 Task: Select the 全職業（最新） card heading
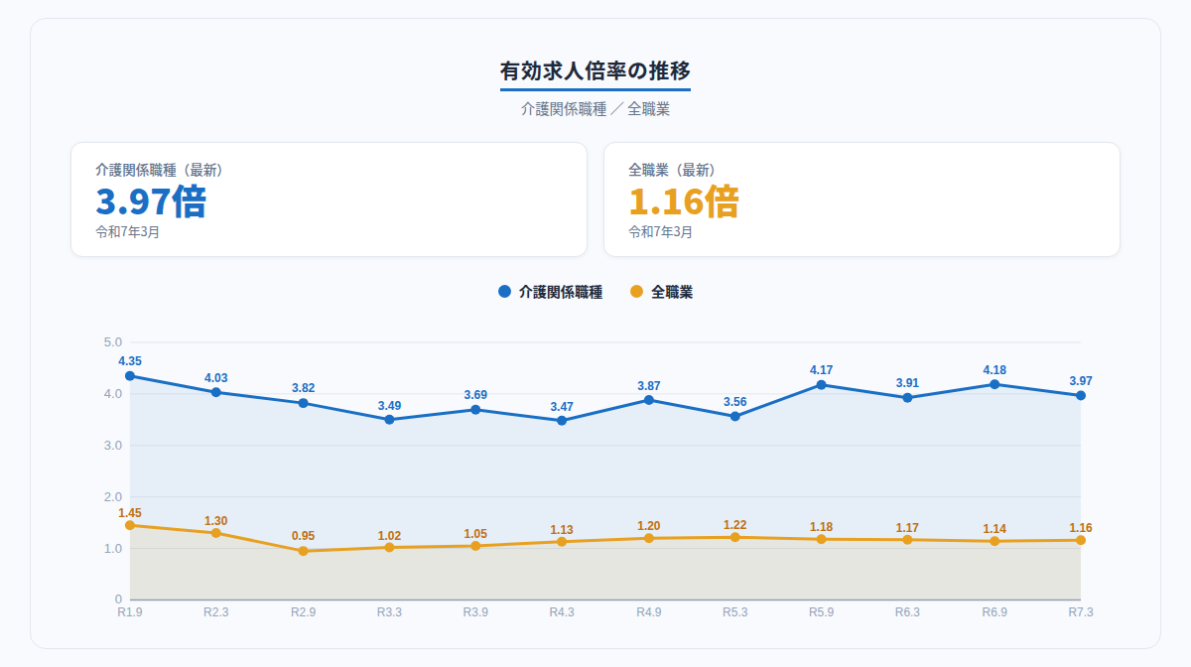[672, 170]
